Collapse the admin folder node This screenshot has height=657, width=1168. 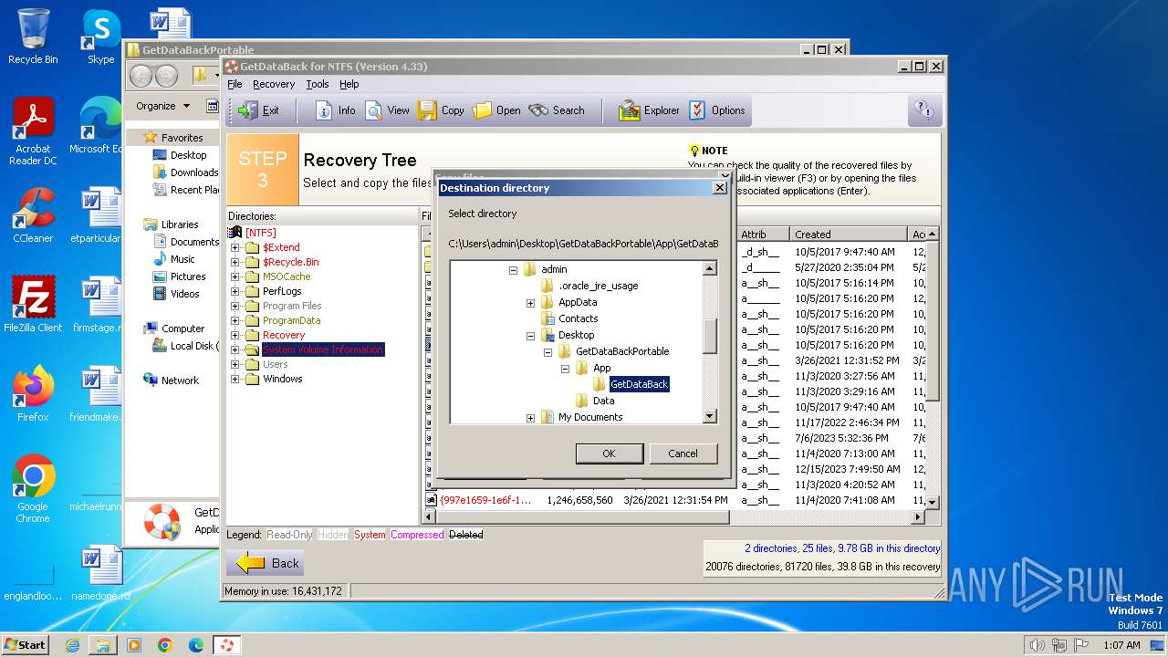513,269
